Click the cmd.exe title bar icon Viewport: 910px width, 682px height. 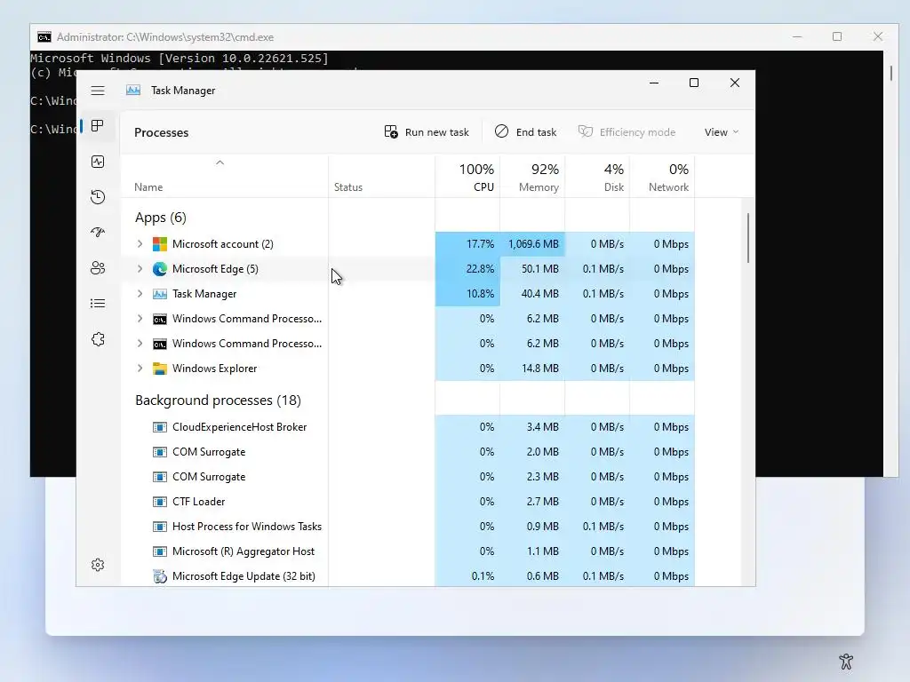pos(44,37)
